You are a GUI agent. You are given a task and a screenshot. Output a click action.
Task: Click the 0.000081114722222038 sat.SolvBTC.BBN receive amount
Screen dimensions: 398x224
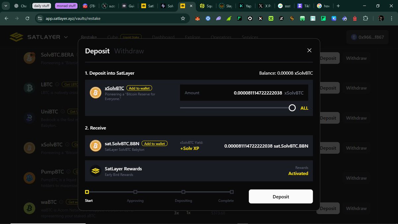[266, 146]
